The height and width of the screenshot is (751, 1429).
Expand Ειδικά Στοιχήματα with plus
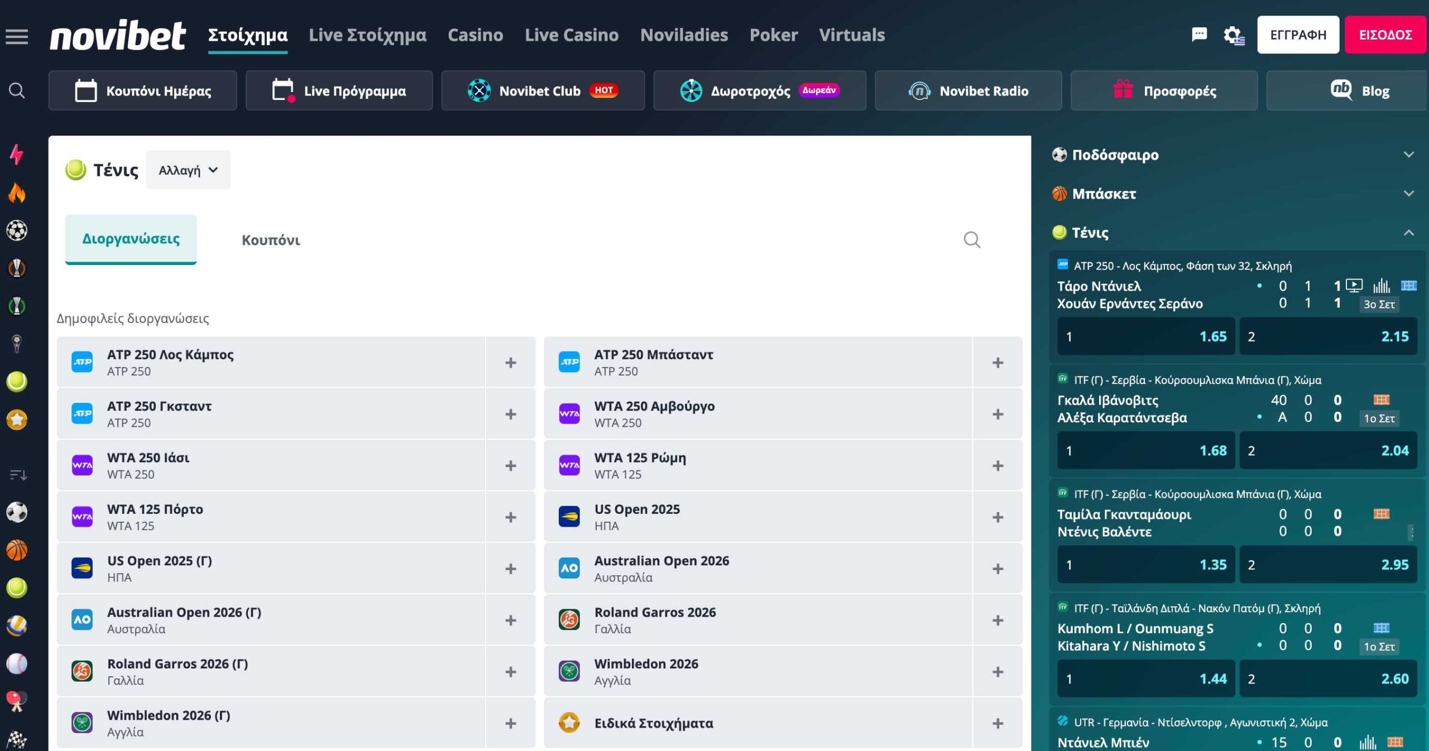[998, 723]
